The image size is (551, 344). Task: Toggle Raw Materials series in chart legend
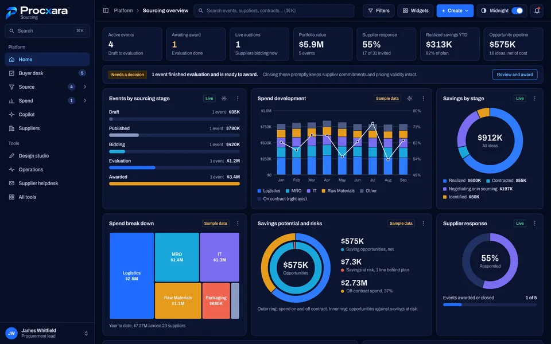pos(338,190)
